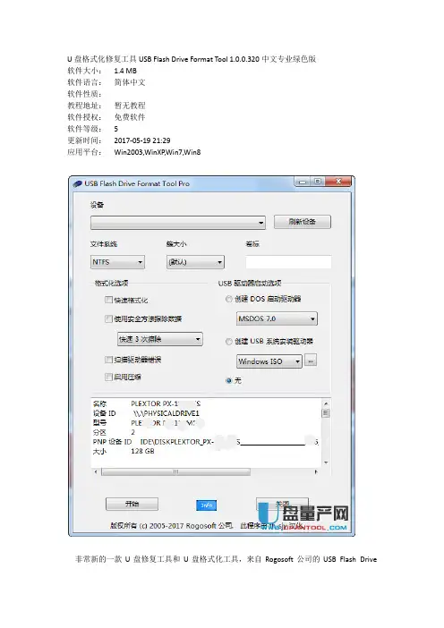
Task: Click the browse "..." button beside Windows ISO
Action: tap(311, 361)
